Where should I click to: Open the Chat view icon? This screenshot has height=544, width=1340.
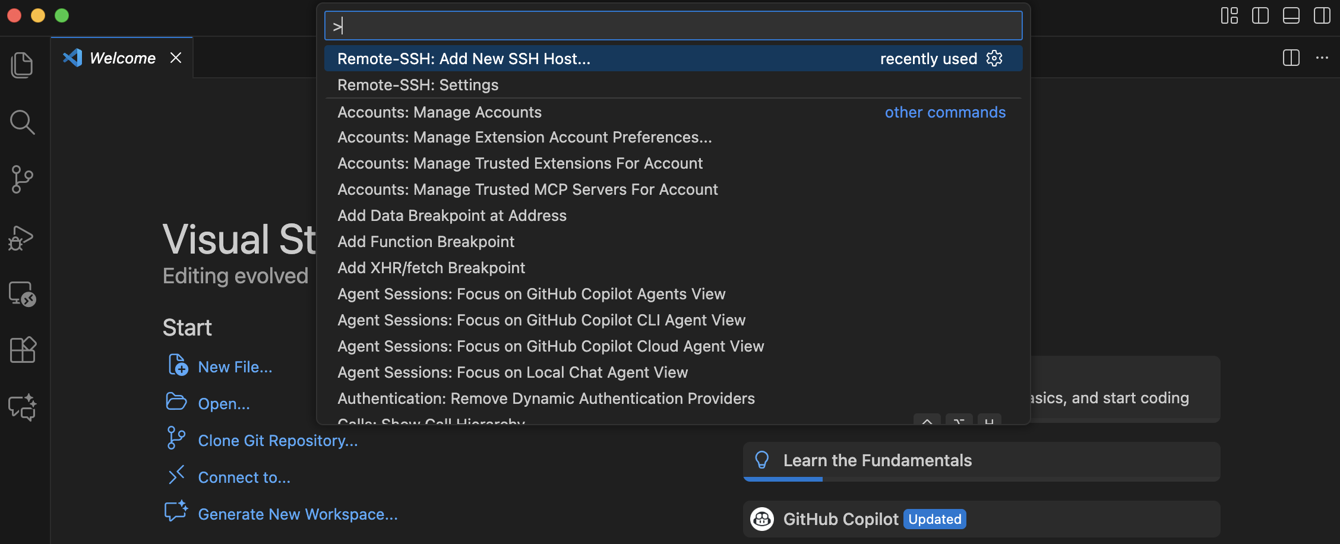tap(22, 408)
